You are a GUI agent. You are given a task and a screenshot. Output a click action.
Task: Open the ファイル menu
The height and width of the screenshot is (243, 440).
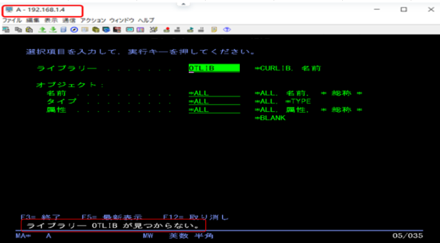(x=12, y=21)
